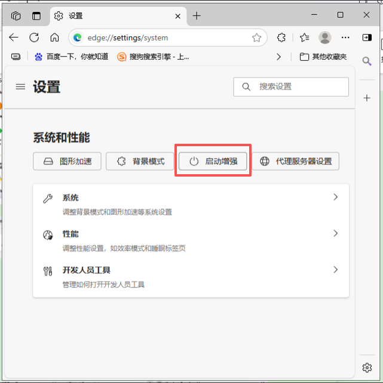The image size is (383, 383).
Task: Open the settings hamburger menu
Action: [20, 87]
